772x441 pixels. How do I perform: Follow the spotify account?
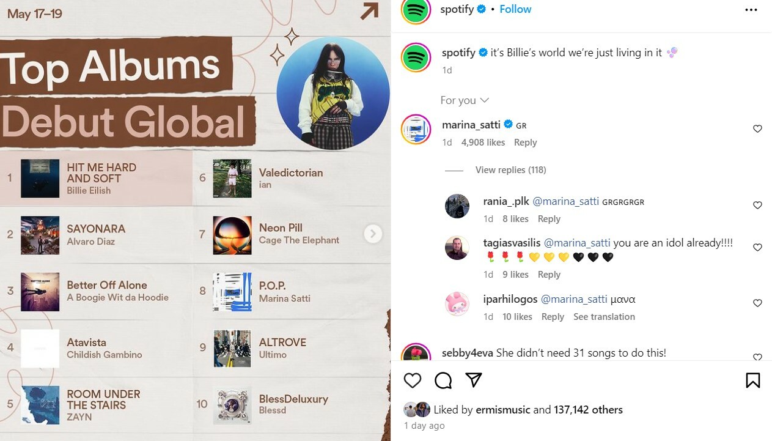click(515, 9)
